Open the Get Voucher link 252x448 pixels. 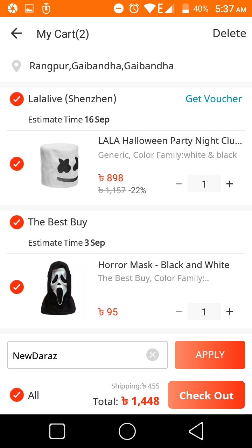pyautogui.click(x=213, y=99)
